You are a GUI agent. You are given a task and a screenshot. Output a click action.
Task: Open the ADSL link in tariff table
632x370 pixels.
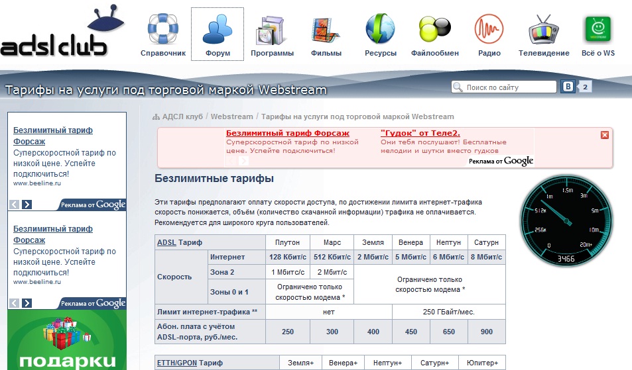tap(166, 242)
